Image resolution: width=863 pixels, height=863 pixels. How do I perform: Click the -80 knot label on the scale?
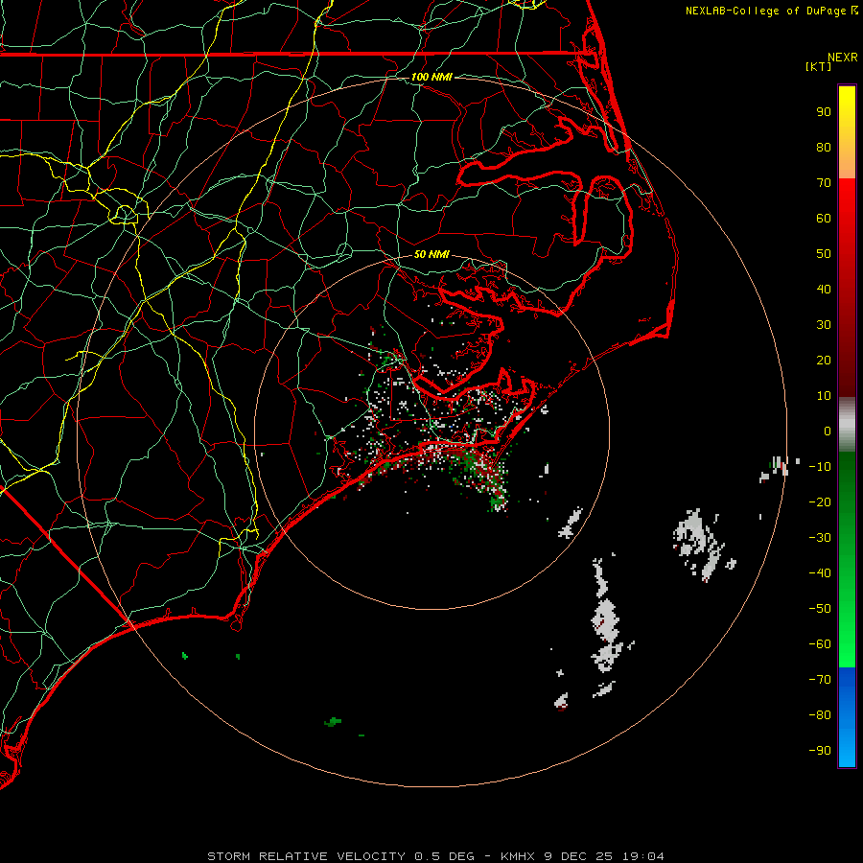[x=820, y=715]
